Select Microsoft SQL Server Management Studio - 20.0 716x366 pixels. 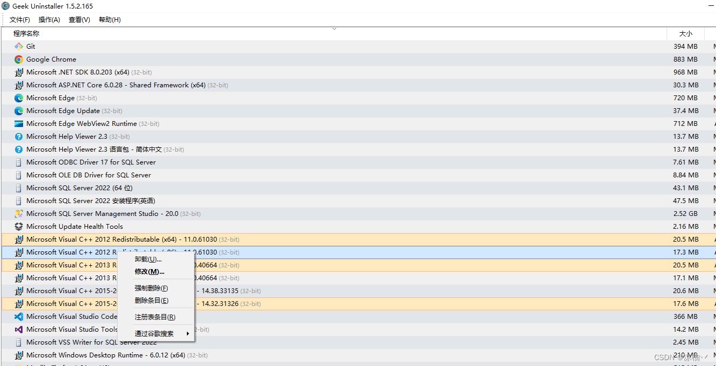102,214
